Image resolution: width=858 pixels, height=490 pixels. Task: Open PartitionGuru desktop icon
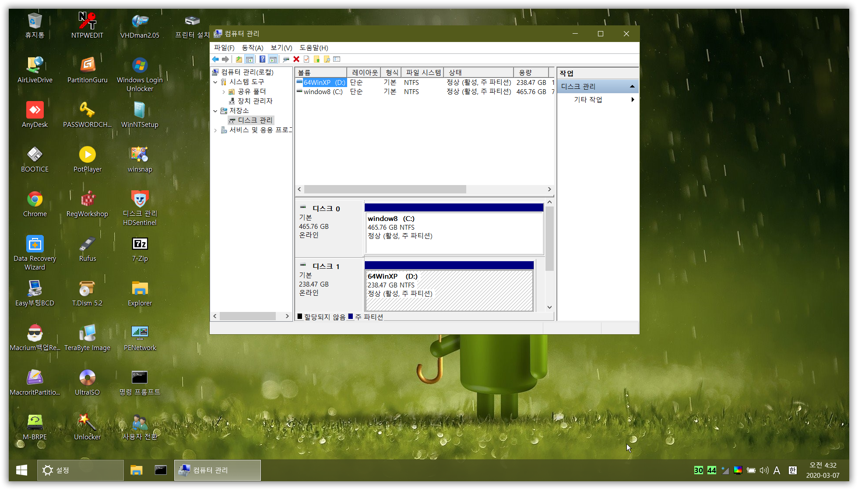point(87,70)
